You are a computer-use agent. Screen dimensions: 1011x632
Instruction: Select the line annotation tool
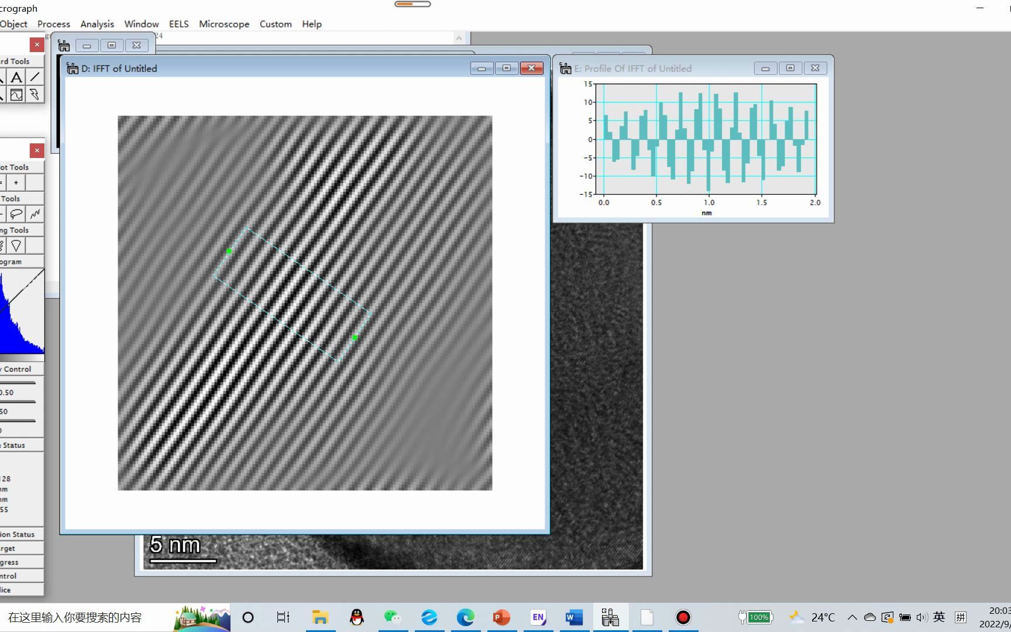click(35, 77)
